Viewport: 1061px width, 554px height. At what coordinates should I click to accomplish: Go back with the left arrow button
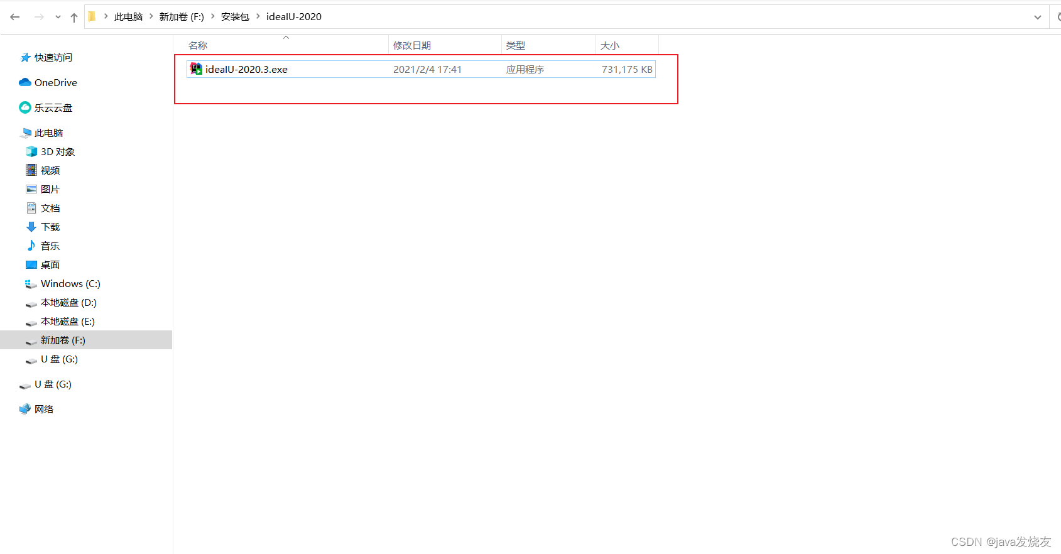15,17
